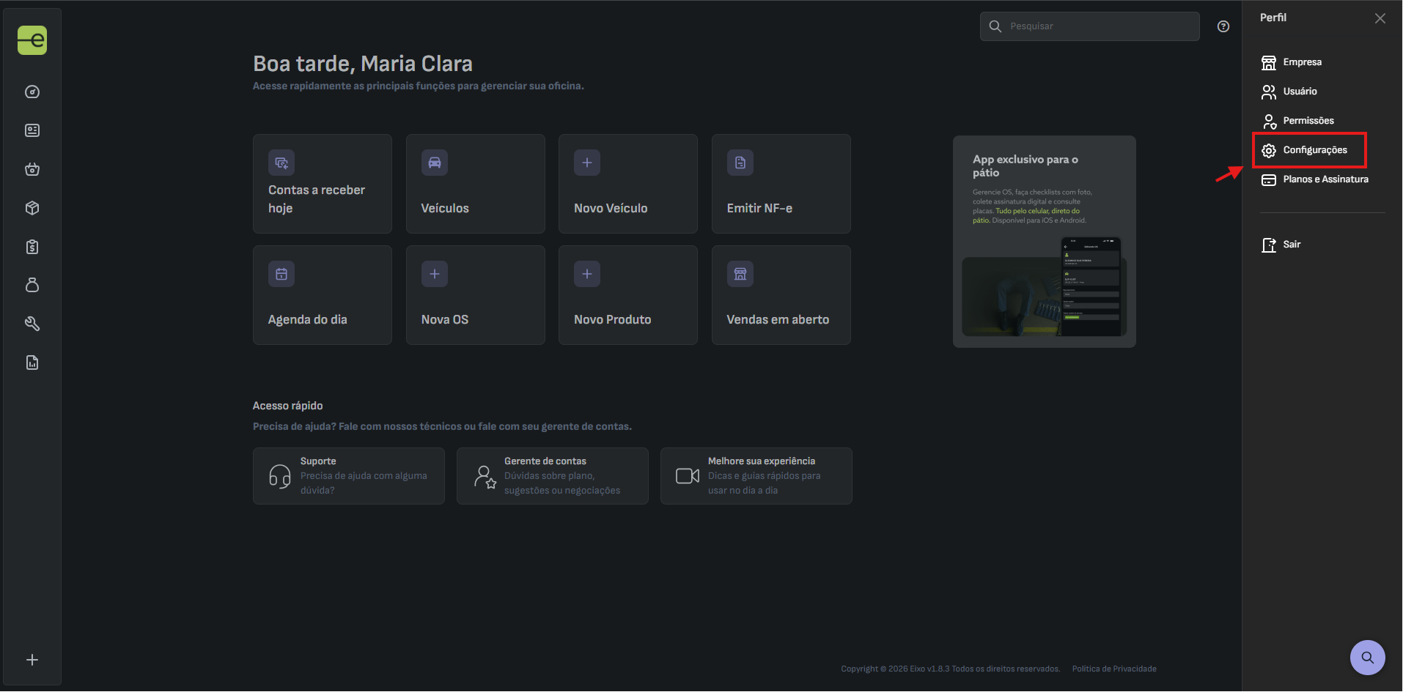This screenshot has height=692, width=1403.
Task: Focus the Pesquisar search field
Action: tap(1089, 26)
